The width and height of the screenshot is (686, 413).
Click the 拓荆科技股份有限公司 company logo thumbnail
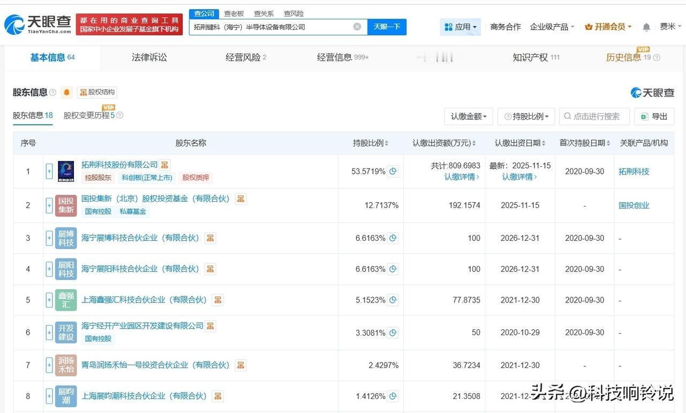pyautogui.click(x=66, y=172)
